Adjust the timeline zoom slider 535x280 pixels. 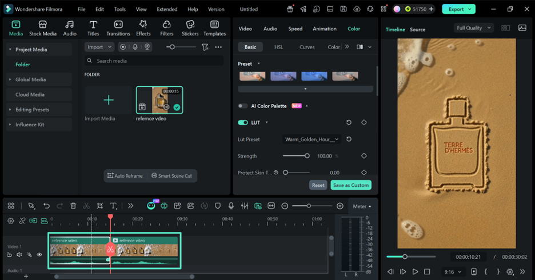tap(309, 206)
